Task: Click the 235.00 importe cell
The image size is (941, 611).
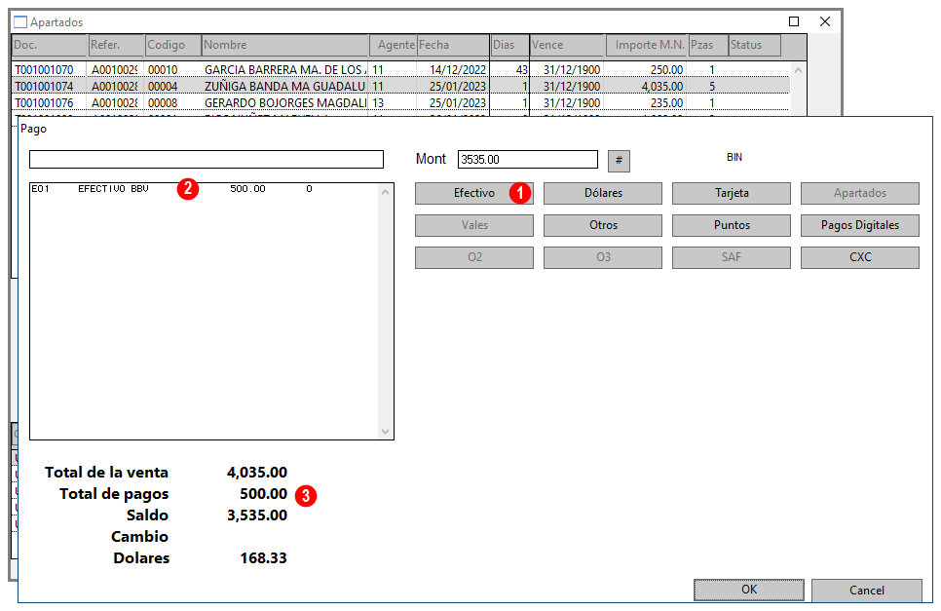Action: [666, 102]
